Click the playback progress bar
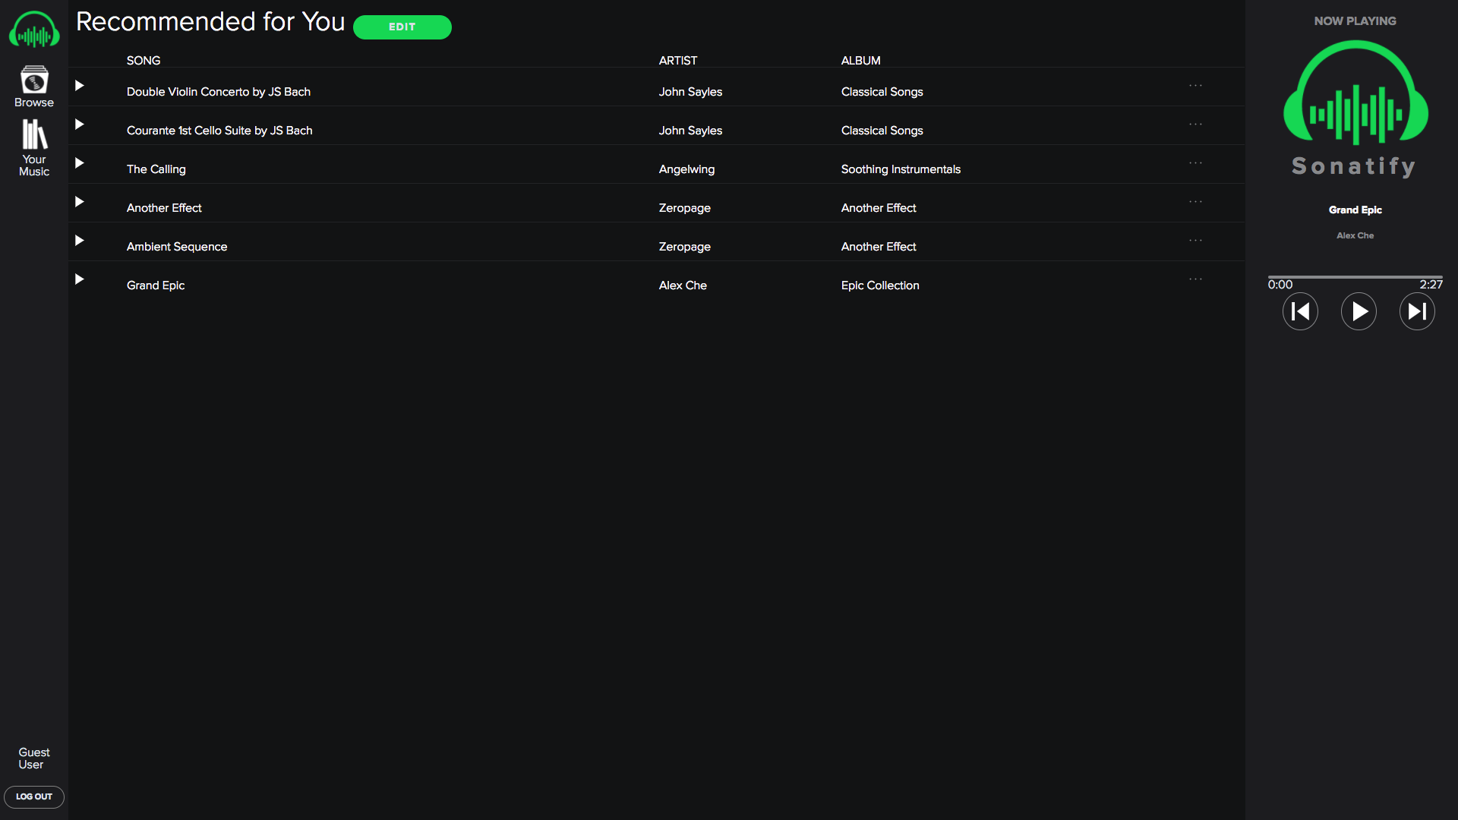1458x820 pixels. tap(1355, 277)
